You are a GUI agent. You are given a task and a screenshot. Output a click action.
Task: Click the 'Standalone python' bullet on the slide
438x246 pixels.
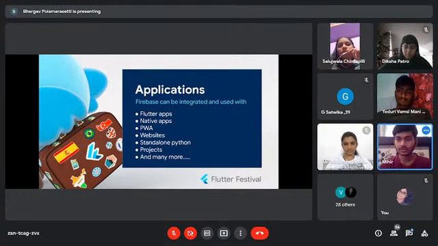point(166,143)
